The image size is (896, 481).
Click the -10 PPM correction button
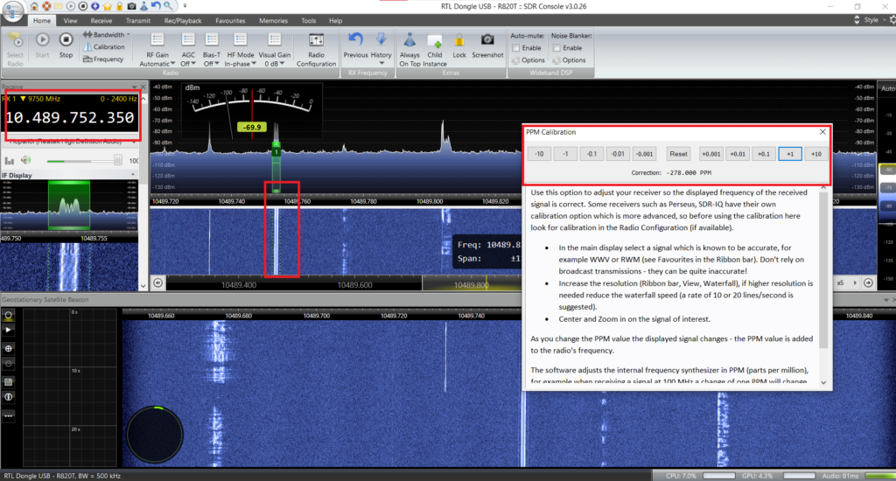click(x=540, y=154)
